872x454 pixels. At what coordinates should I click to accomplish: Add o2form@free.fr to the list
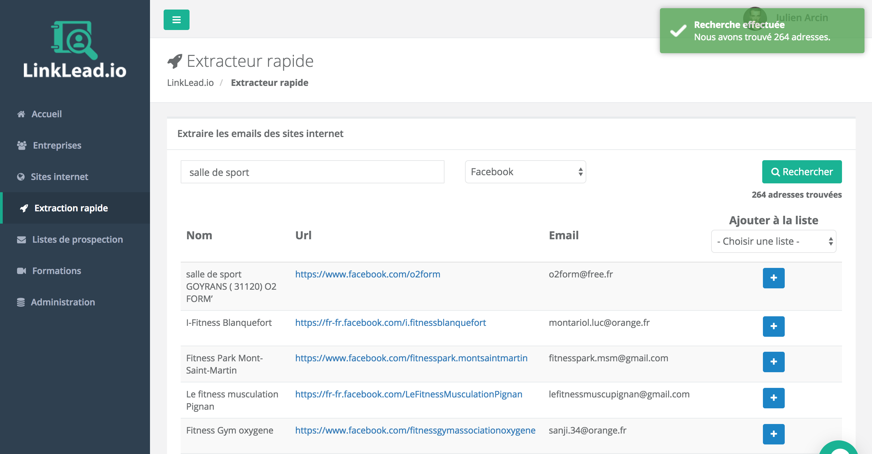point(773,278)
